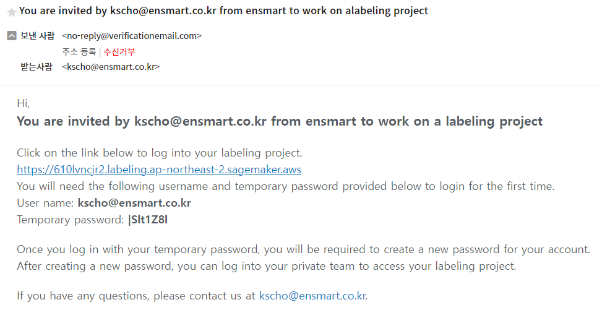Click the no-reply@verificationemail.com sender address

point(132,36)
